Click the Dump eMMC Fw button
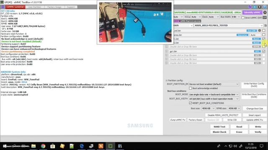The image size is (268, 150). click(178, 120)
